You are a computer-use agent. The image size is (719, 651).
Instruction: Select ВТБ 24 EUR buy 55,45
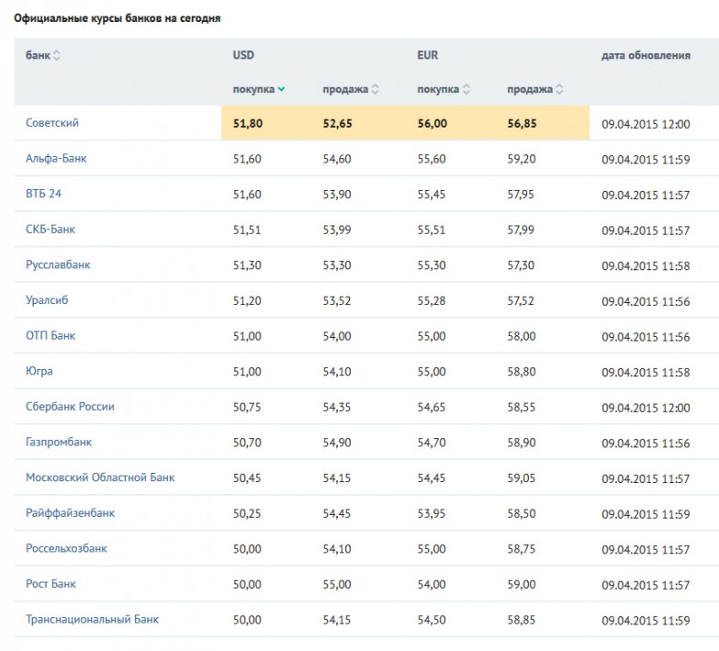pos(431,194)
